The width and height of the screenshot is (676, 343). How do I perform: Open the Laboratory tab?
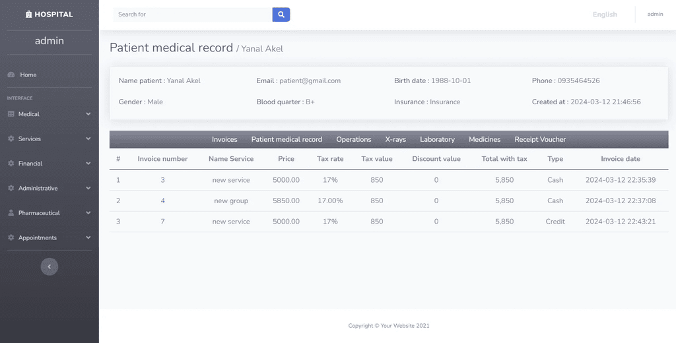coord(437,140)
